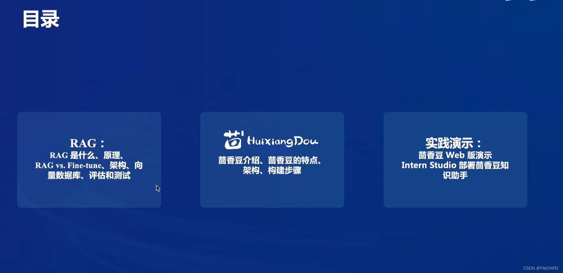Select the 实践演示： card heading
Screen dimensions: 563x273
[453, 143]
